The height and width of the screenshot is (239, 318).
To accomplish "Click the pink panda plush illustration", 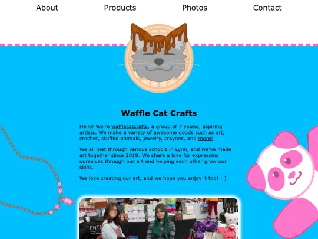I will pyautogui.click(x=284, y=181).
